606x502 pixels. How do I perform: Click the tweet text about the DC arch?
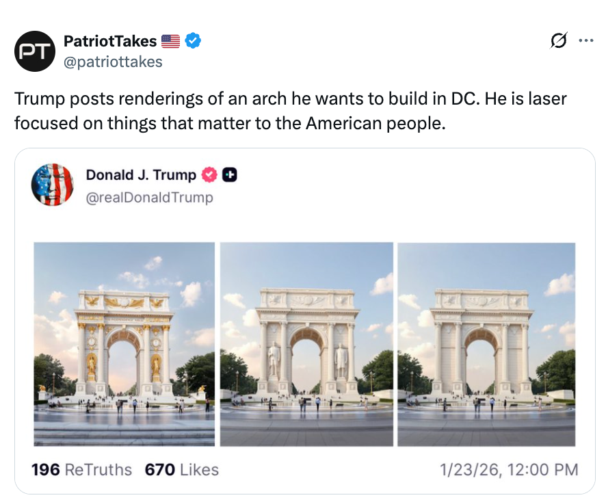pos(287,111)
